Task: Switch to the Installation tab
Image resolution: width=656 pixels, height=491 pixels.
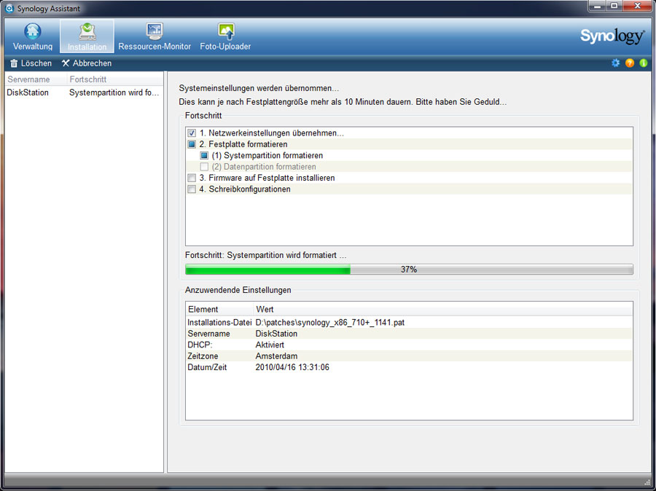Action: [87, 37]
